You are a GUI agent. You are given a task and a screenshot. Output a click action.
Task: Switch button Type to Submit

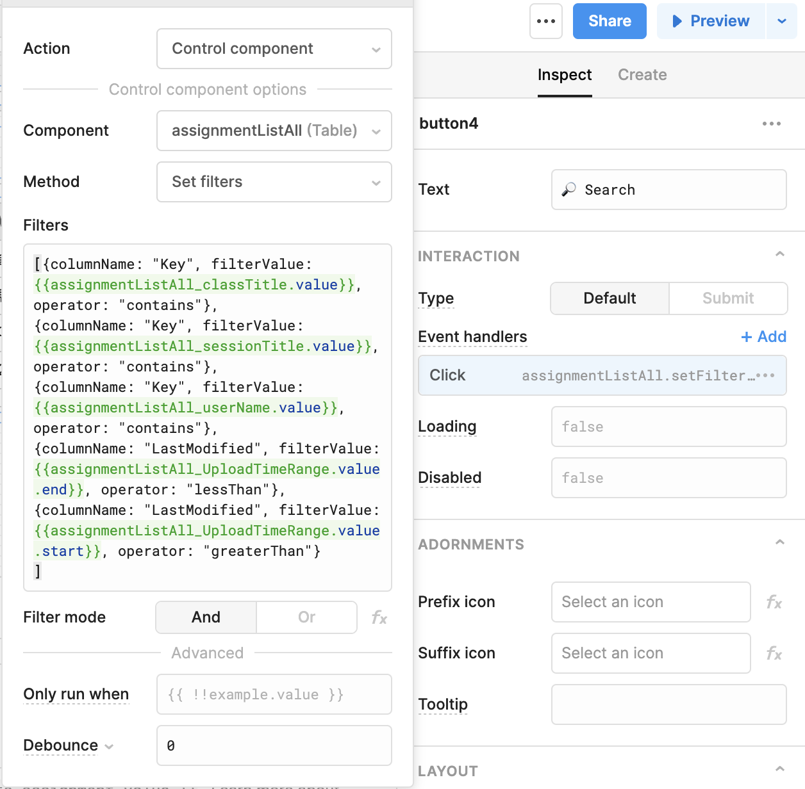[x=727, y=298]
